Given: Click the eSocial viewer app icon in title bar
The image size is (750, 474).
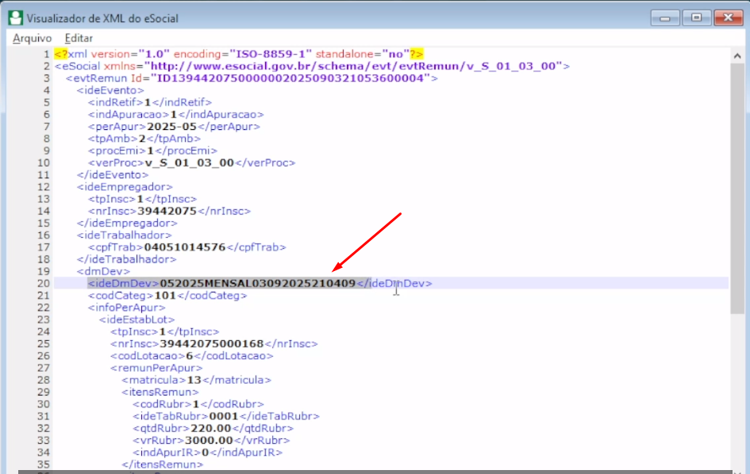Looking at the screenshot, I should pos(15,18).
